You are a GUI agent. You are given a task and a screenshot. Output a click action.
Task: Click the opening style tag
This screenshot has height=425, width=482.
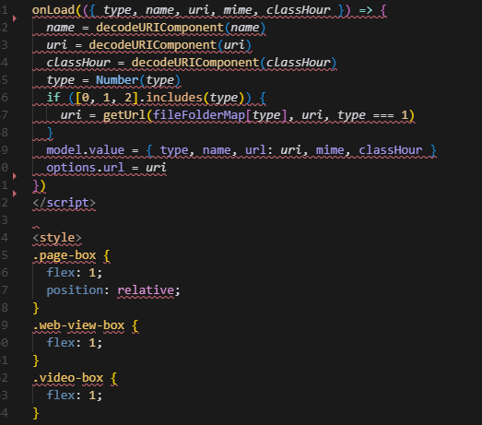[x=57, y=238]
